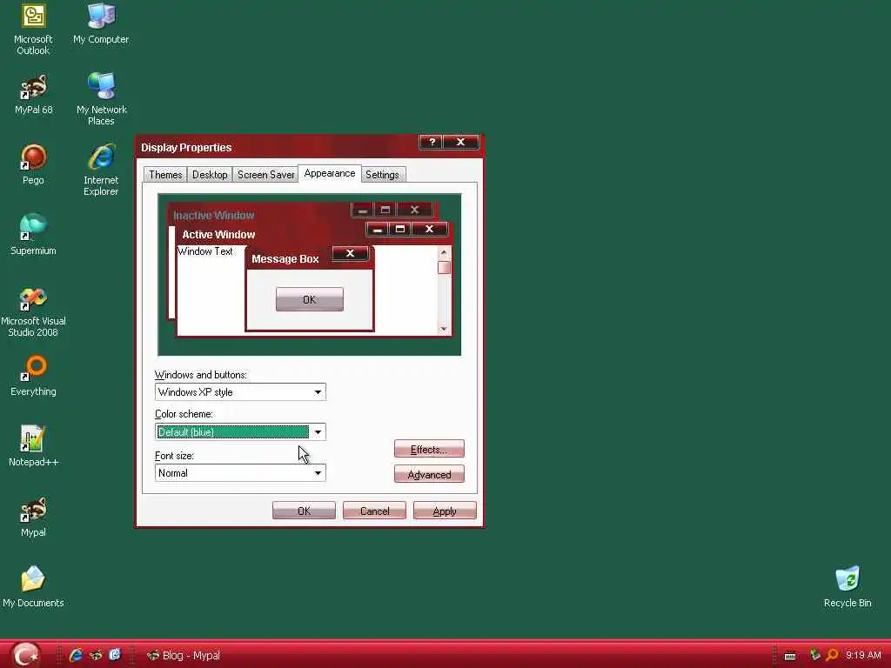Click the preview scrollbar up arrow
Image resolution: width=891 pixels, height=668 pixels.
pyautogui.click(x=444, y=252)
